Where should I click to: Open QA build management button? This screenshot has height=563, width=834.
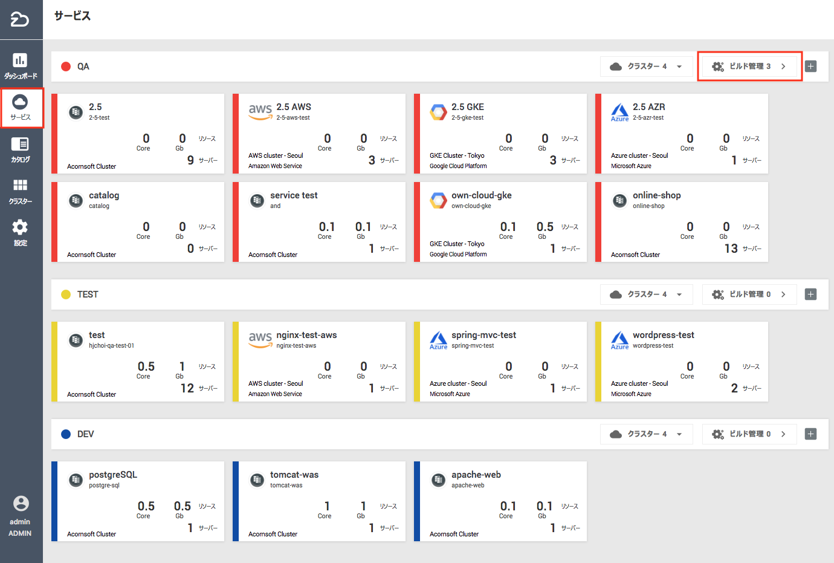[749, 67]
